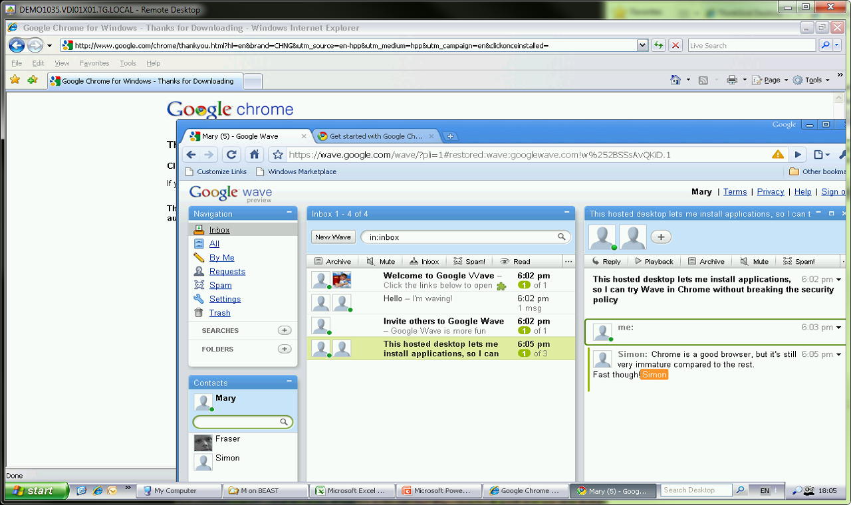The height and width of the screenshot is (505, 851).
Task: Go back in the Chrome window
Action: [x=191, y=155]
